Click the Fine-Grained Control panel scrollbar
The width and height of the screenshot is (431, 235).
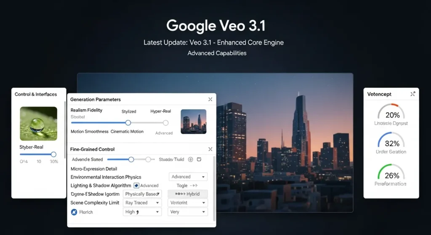(214, 188)
